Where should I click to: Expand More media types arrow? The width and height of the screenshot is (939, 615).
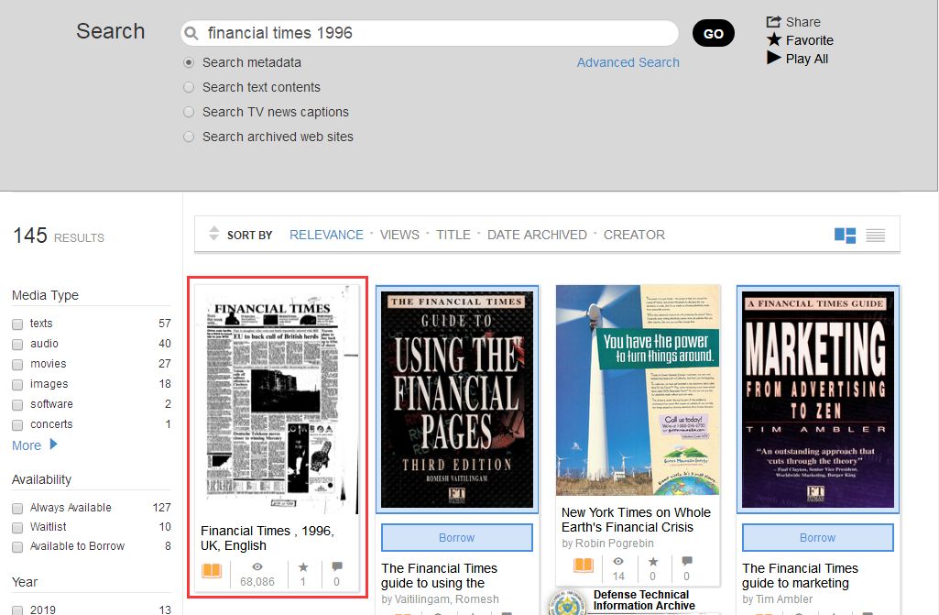tap(53, 445)
